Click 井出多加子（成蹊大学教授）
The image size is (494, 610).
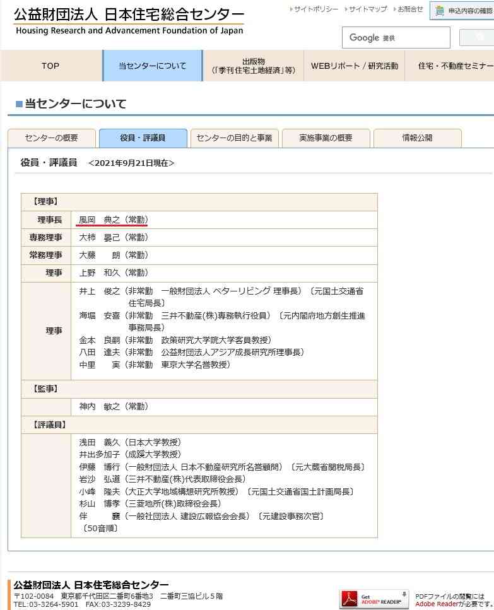click(130, 454)
